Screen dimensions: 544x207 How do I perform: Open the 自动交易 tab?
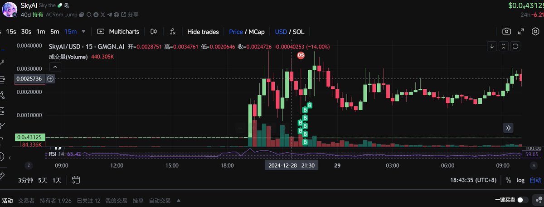(160, 200)
